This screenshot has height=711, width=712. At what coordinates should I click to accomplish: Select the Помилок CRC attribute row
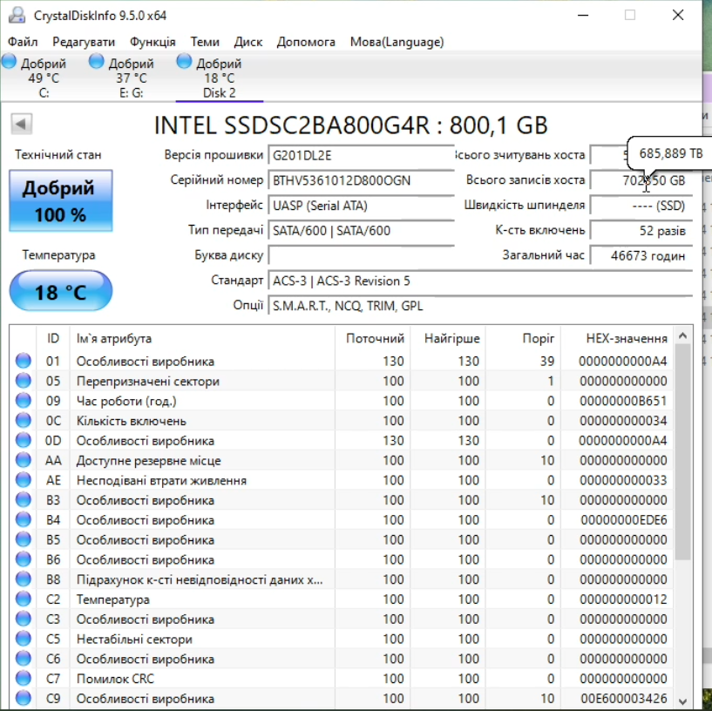(342, 679)
